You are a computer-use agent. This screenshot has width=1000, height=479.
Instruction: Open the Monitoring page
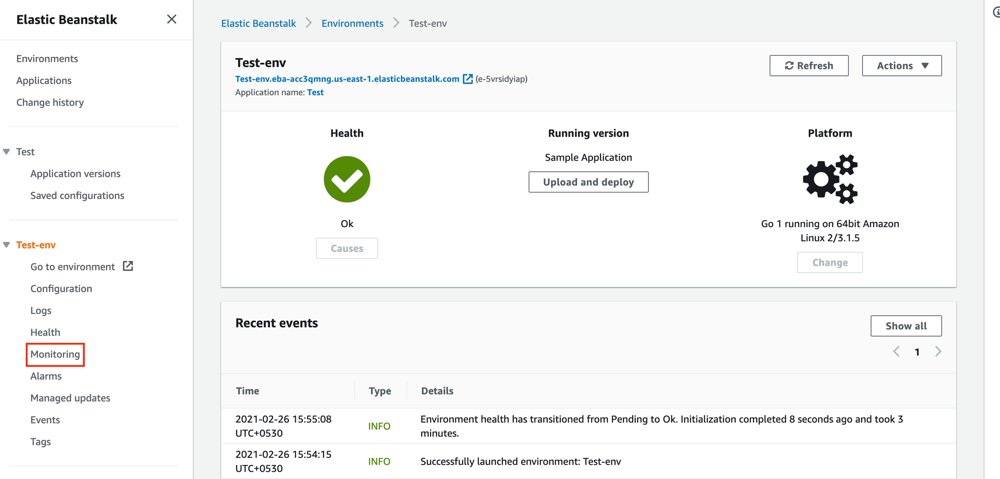(x=55, y=354)
